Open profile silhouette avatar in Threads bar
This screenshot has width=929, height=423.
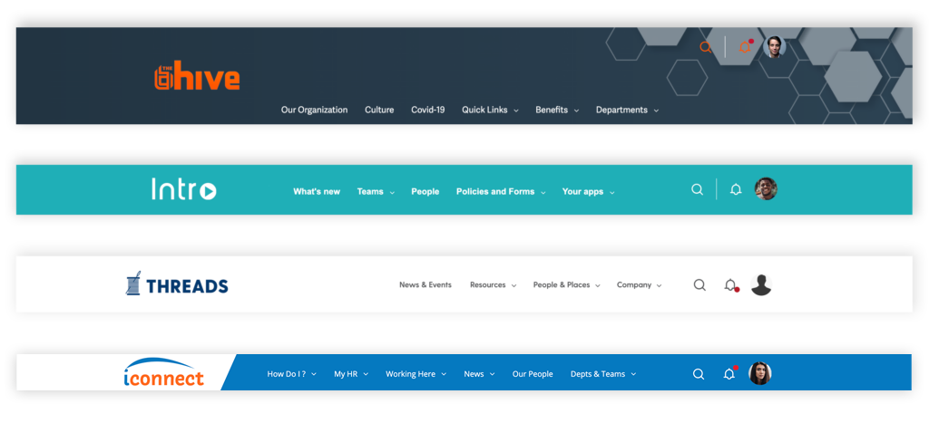(x=761, y=284)
